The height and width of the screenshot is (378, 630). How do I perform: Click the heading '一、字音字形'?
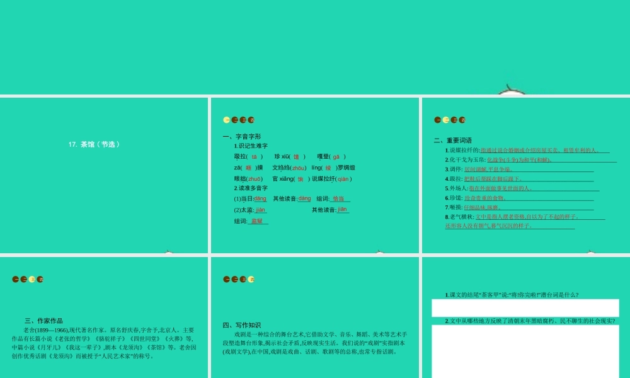242,137
